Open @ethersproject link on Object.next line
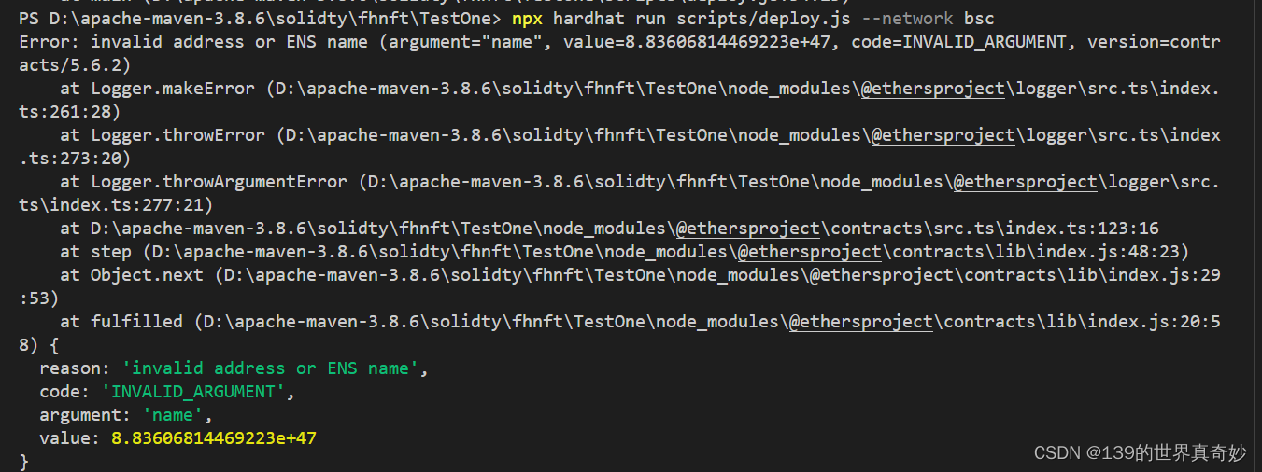Image resolution: width=1262 pixels, height=472 pixels. click(x=881, y=275)
